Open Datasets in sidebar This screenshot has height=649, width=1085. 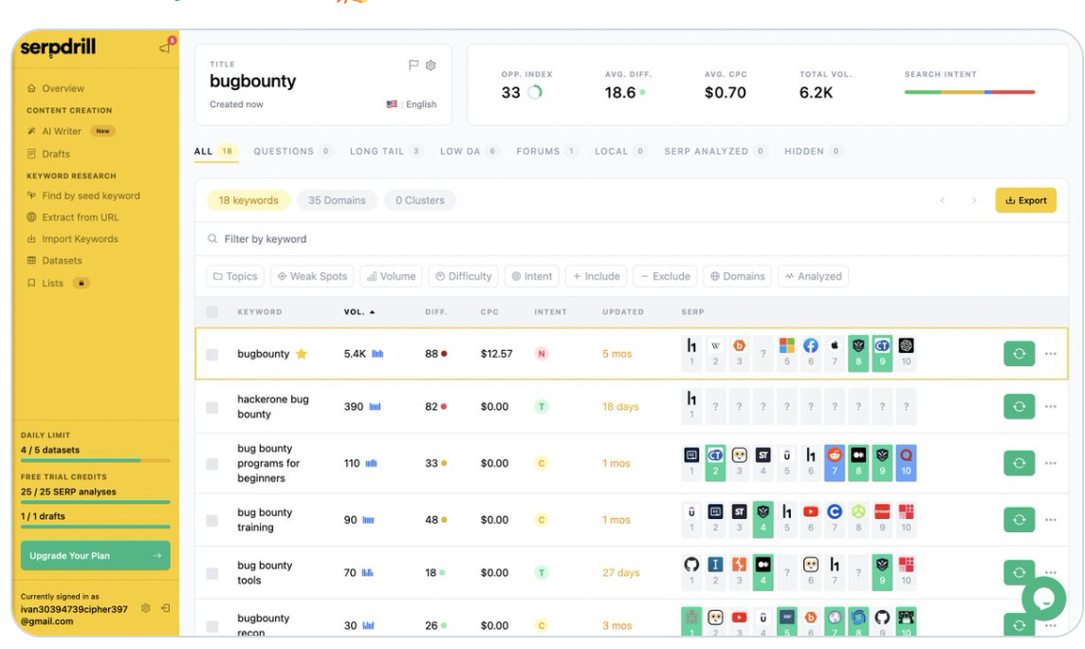[x=55, y=260]
